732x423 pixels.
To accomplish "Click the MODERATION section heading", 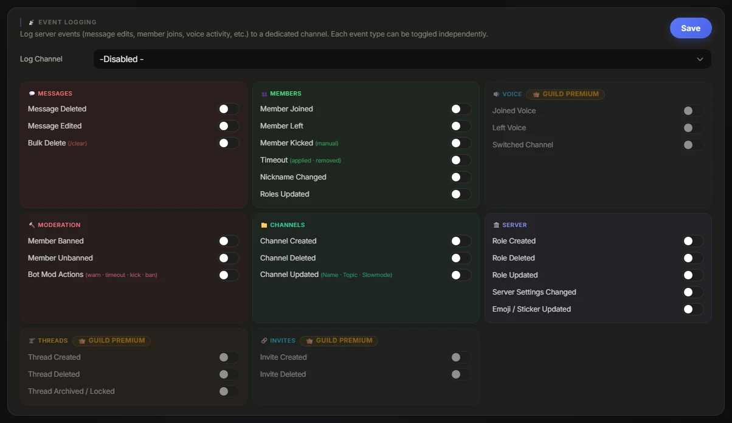I will click(x=59, y=225).
